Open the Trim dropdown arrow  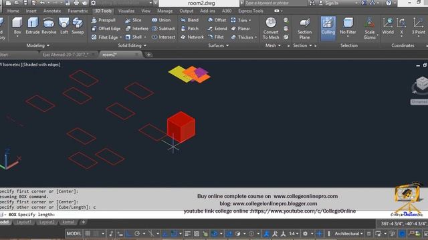click(x=249, y=20)
